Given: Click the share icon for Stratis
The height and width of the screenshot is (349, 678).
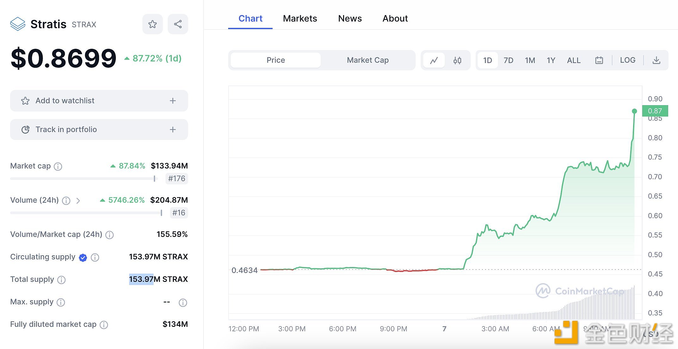Looking at the screenshot, I should point(178,24).
